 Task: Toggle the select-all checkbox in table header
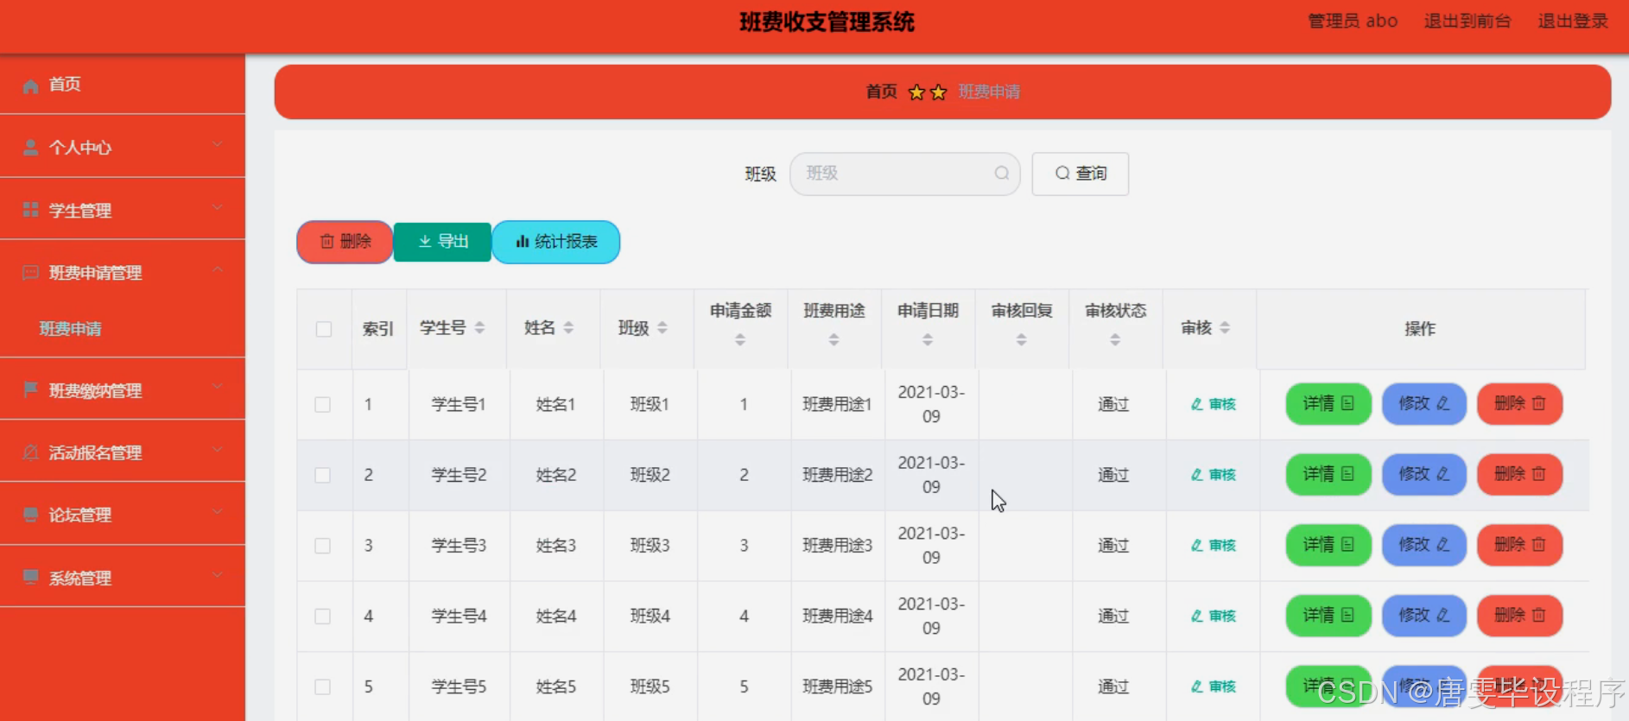[x=324, y=329]
